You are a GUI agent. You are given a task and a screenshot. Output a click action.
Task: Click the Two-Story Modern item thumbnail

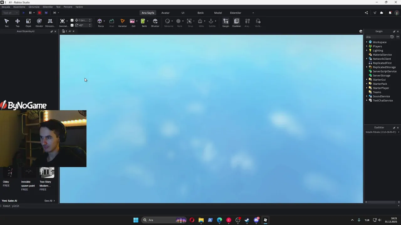(x=47, y=172)
